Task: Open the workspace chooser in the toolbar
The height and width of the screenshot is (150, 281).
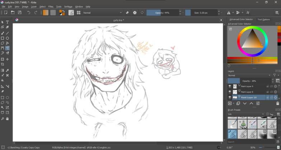Action: coord(277,13)
